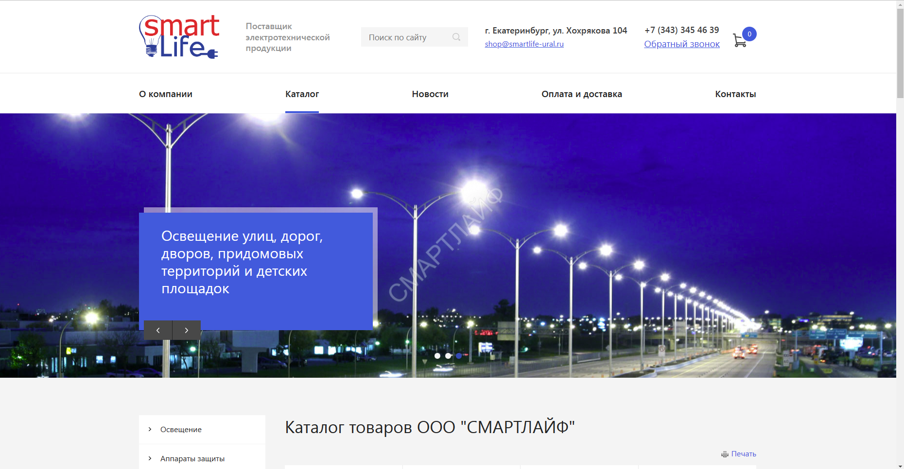The image size is (904, 469).
Task: Select the second slider dot
Action: pyautogui.click(x=448, y=356)
